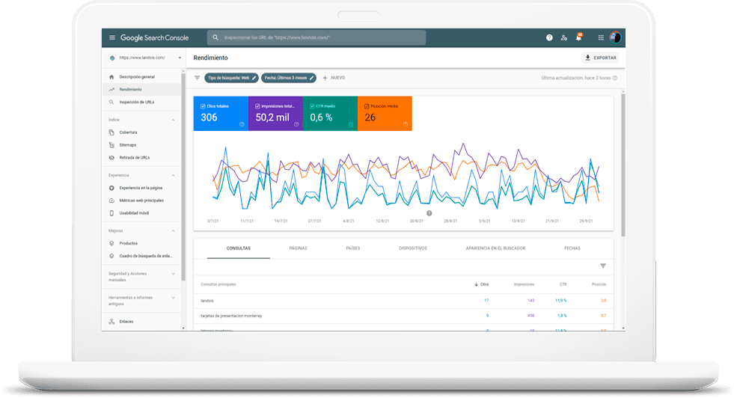Screen dimensions: 734x398
Task: Switch to the PAÍSES tab
Action: click(353, 248)
